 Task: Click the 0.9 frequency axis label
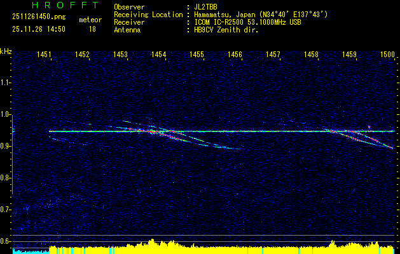click(6, 146)
